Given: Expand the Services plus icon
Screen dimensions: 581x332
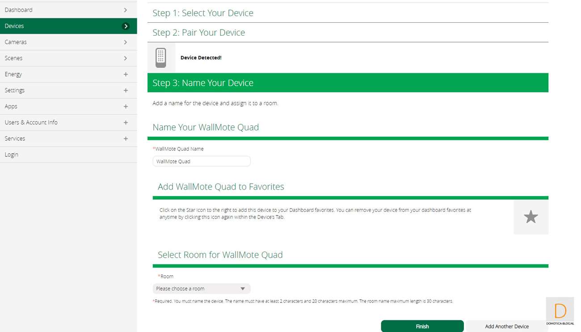Looking at the screenshot, I should point(126,139).
